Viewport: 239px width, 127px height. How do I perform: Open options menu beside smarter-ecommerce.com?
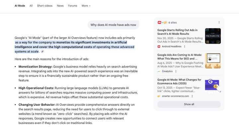[x=192, y=96]
